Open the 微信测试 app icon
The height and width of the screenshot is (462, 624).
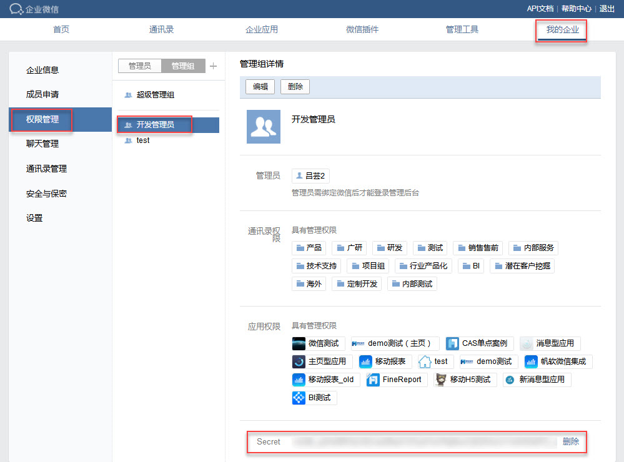click(299, 343)
